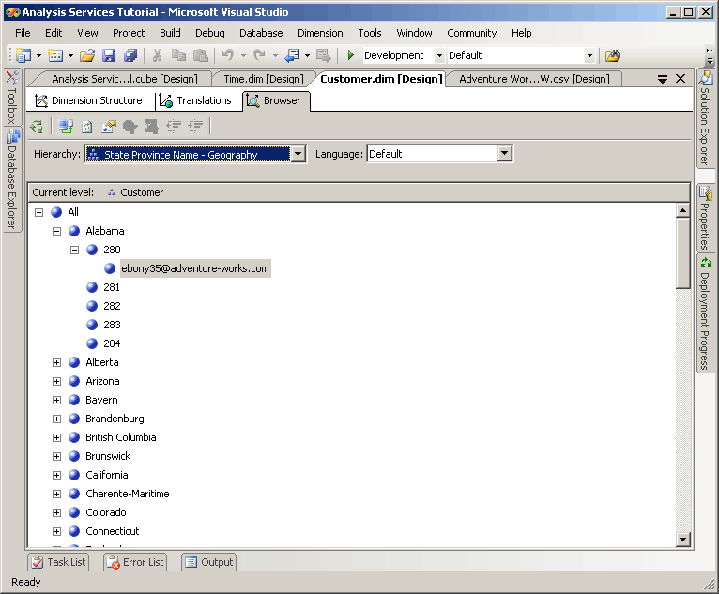Collapse the 280 tree node
Screen dimensions: 719x594
(x=75, y=250)
